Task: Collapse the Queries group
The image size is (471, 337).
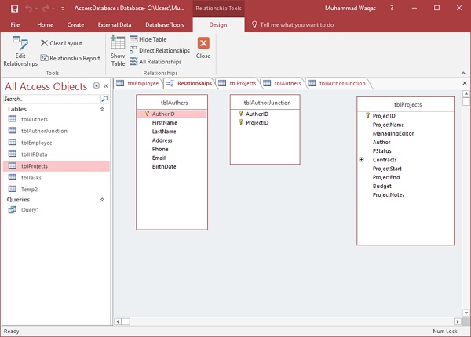Action: click(x=102, y=200)
